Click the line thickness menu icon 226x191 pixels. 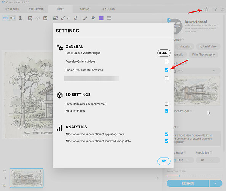[x=109, y=18]
